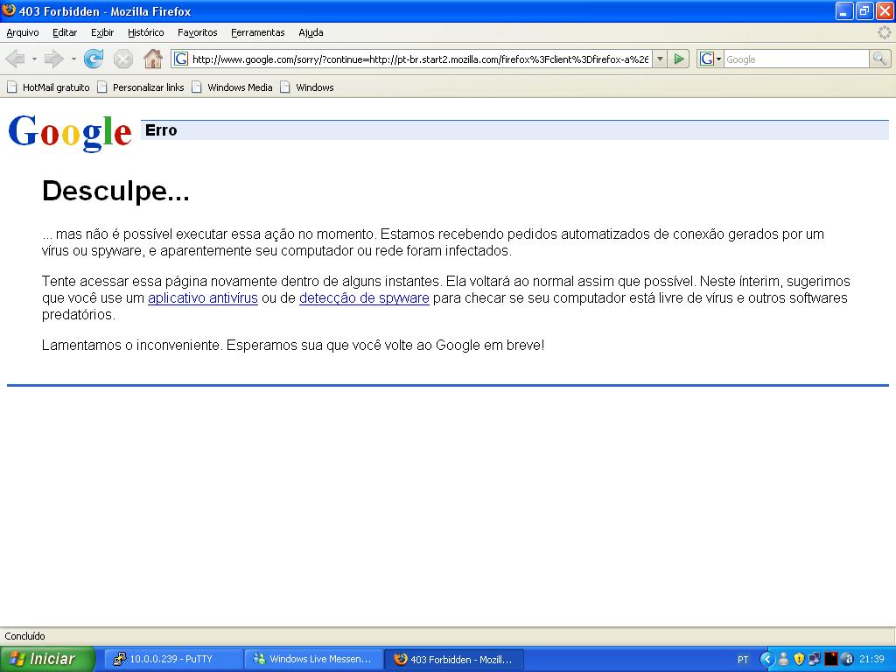Click into the Google search box
The width and height of the screenshot is (896, 672).
point(796,59)
